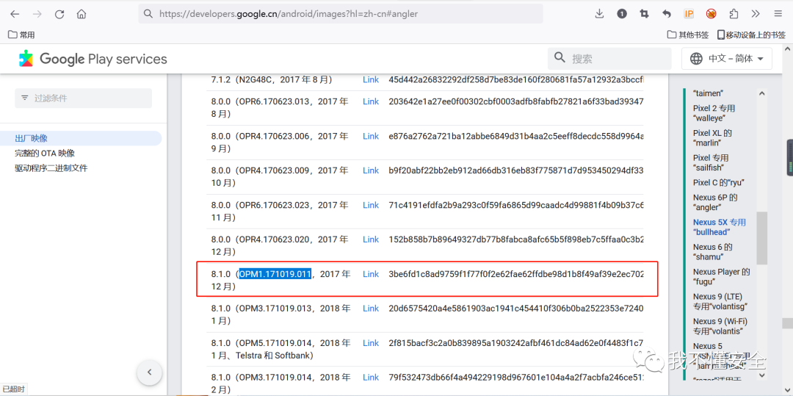This screenshot has width=793, height=396.
Task: Open the hamburger application menu
Action: 778,14
